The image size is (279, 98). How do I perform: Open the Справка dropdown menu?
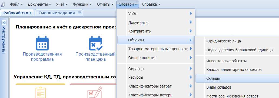tap(151, 4)
